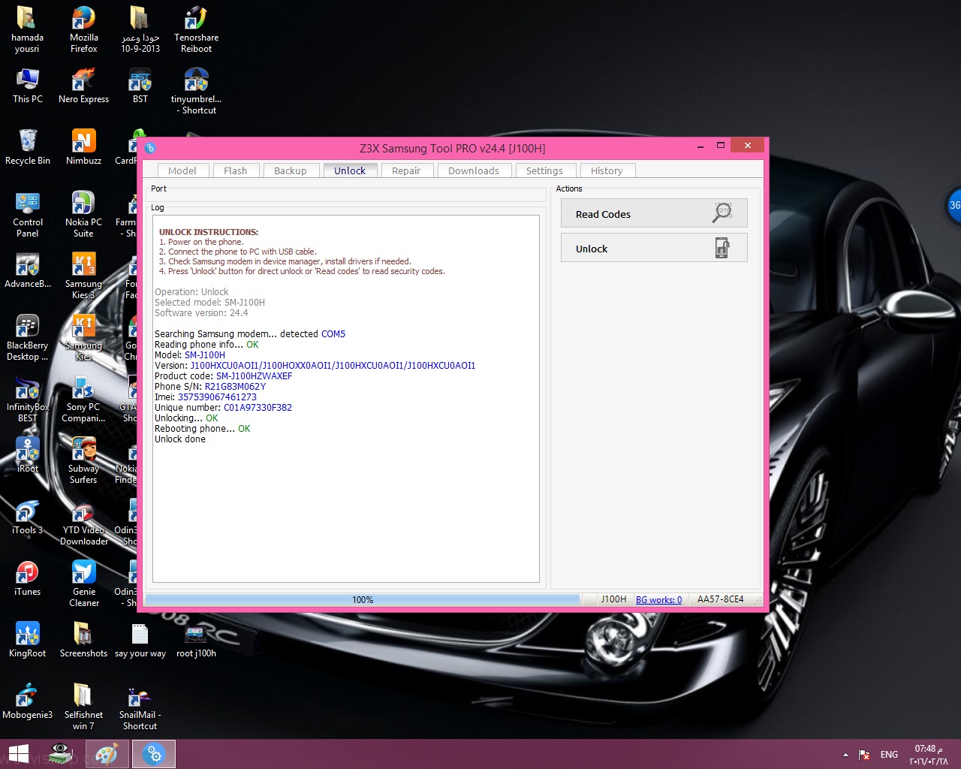
Task: Select Sony PC Companion desktop icon
Action: [x=84, y=399]
